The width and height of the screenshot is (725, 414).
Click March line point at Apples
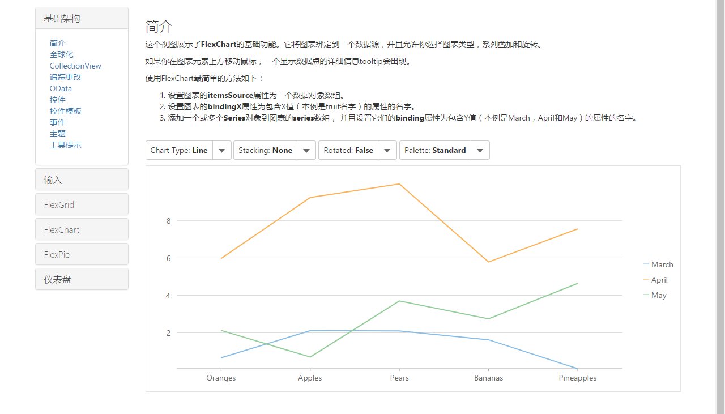point(310,331)
